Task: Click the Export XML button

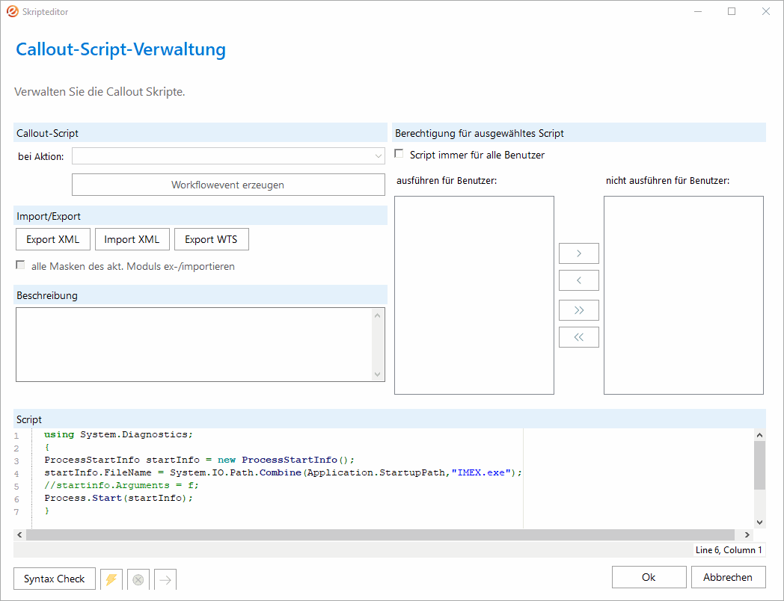Action: tap(53, 239)
